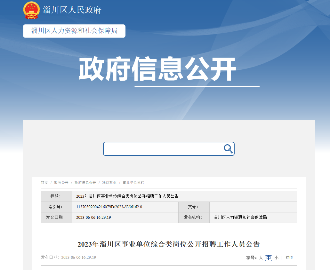
Task: Select table title 2023年淄川区事业单位综合类岗位公开招聘工作人员公告
Action: tap(127, 196)
